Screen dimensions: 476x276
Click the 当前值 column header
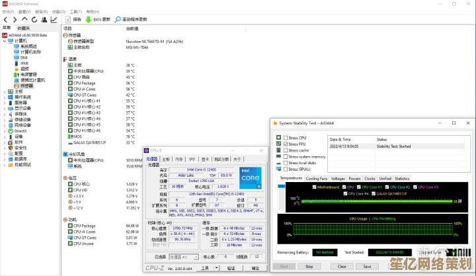[x=132, y=28]
